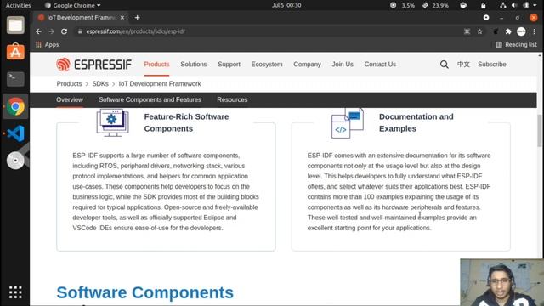The width and height of the screenshot is (544, 306).
Task: Click the page vertical scrollbar thumb
Action: [540, 130]
